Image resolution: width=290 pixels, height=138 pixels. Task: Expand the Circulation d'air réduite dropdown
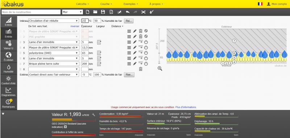pos(54,21)
